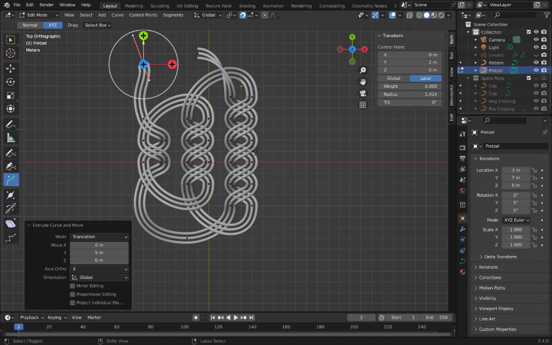
Task: Switch to the Sculpting workspace tab
Action: tap(160, 5)
